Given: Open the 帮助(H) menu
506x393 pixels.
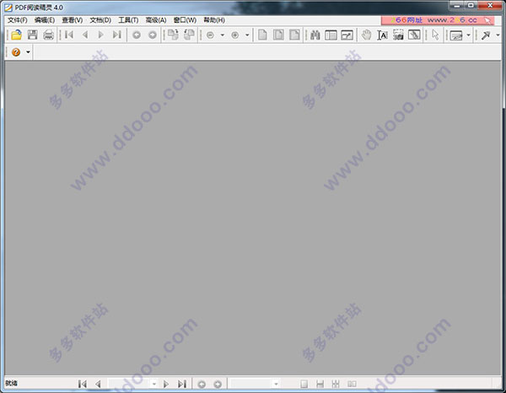Looking at the screenshot, I should pyautogui.click(x=214, y=20).
